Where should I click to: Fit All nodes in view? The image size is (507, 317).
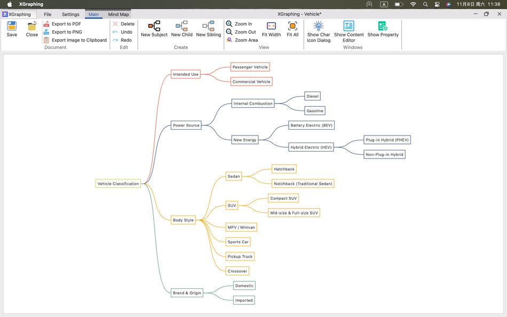292,29
